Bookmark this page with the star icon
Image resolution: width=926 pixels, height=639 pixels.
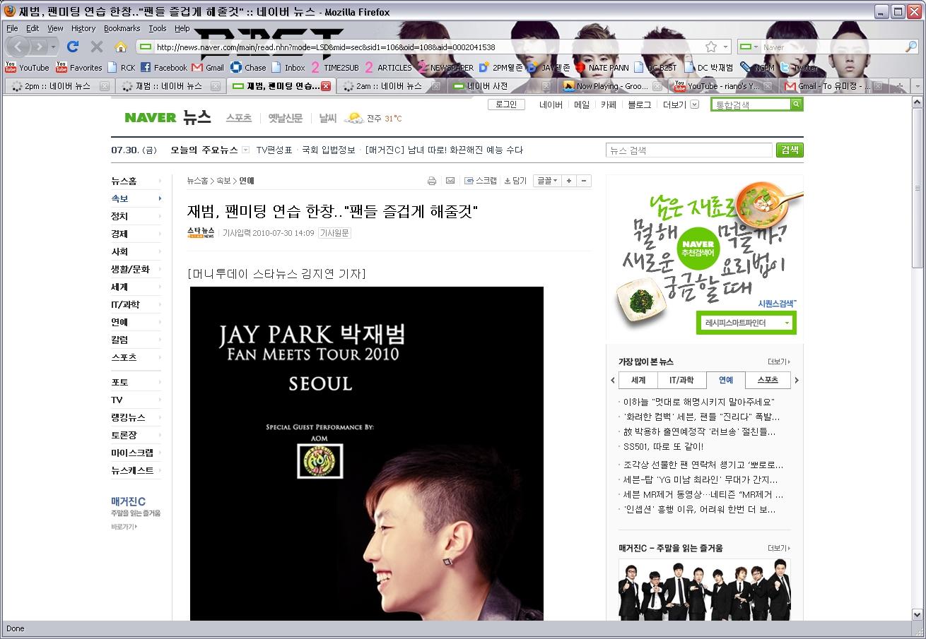click(711, 47)
